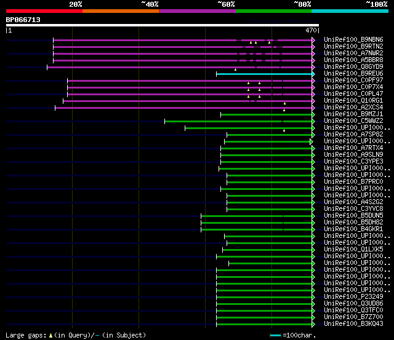Open hit UniRef100_C0P7X4

(353, 87)
